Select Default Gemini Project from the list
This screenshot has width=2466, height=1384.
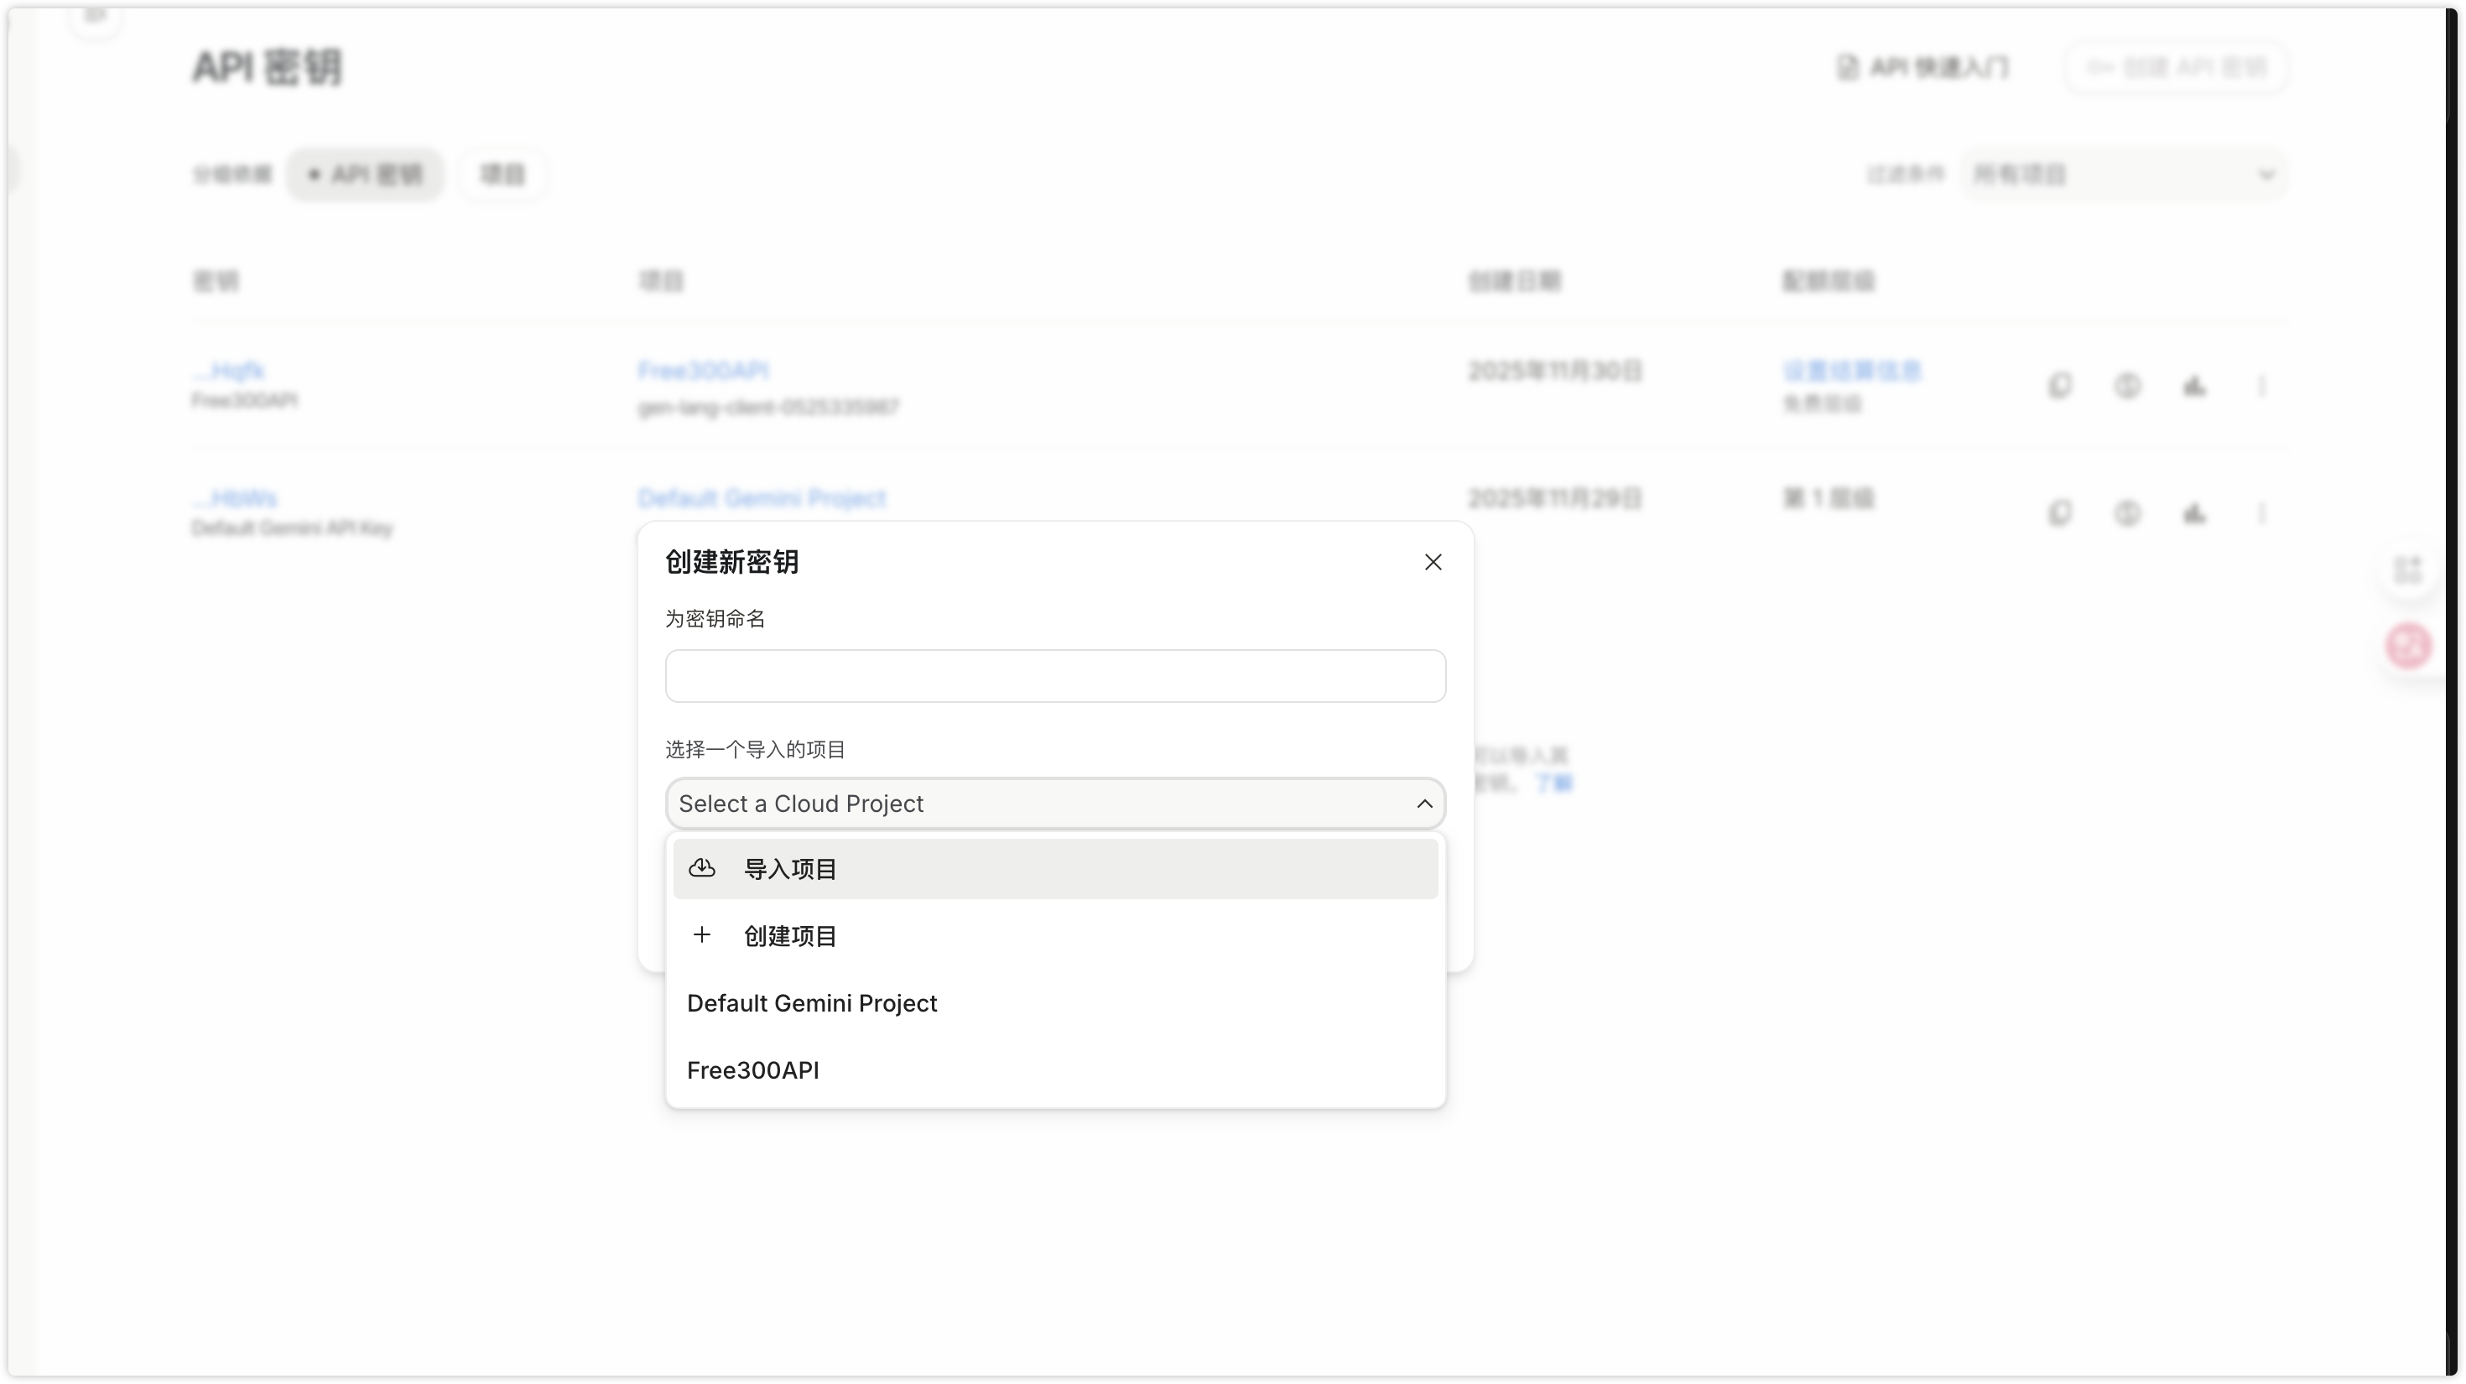coord(812,1003)
